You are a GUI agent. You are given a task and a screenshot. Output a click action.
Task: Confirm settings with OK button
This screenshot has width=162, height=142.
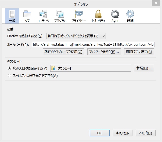[x=100, y=133]
